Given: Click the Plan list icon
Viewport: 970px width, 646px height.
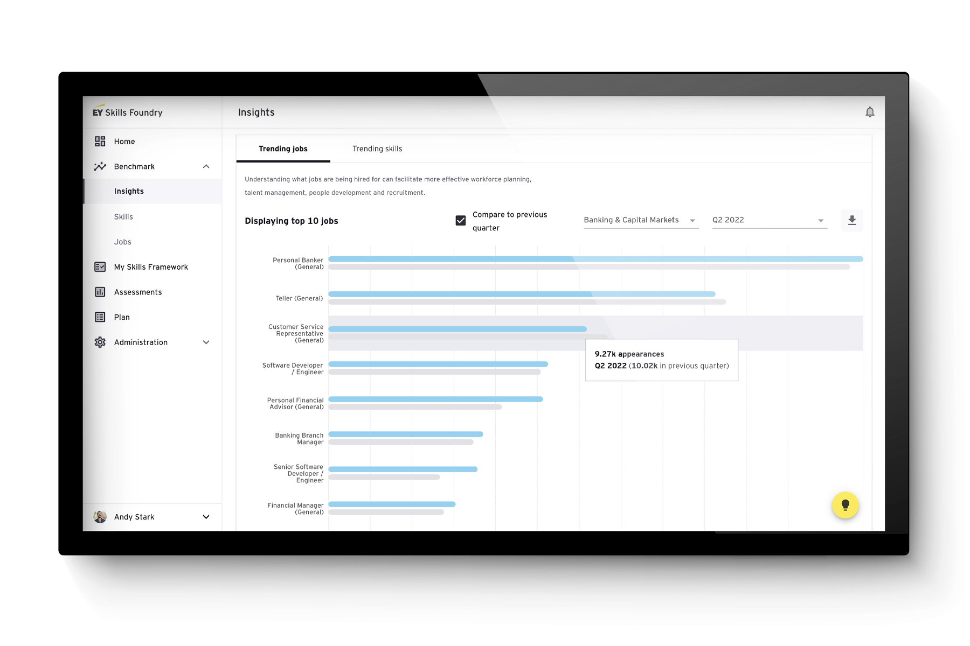Looking at the screenshot, I should [x=100, y=318].
